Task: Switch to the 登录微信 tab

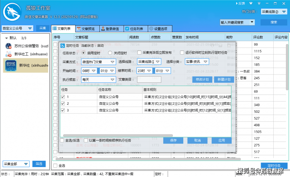Action: [x=112, y=29]
